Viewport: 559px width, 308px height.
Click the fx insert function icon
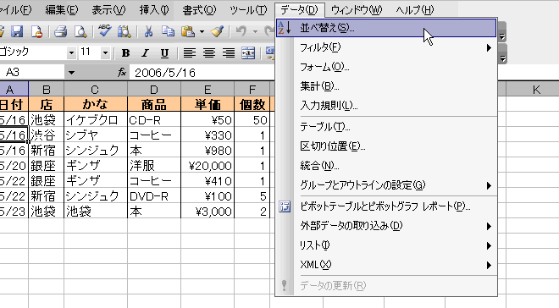click(122, 72)
